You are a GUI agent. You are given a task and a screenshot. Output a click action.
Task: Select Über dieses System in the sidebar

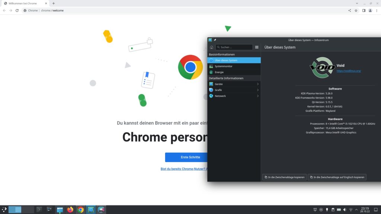(234, 60)
